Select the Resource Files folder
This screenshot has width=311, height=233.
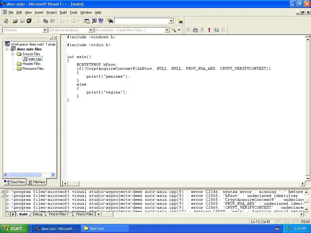[33, 69]
